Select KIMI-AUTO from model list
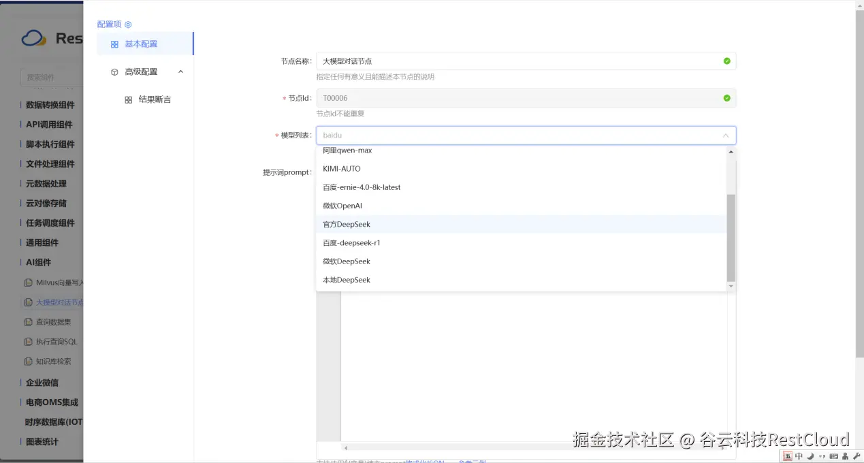This screenshot has height=463, width=864. click(521, 169)
